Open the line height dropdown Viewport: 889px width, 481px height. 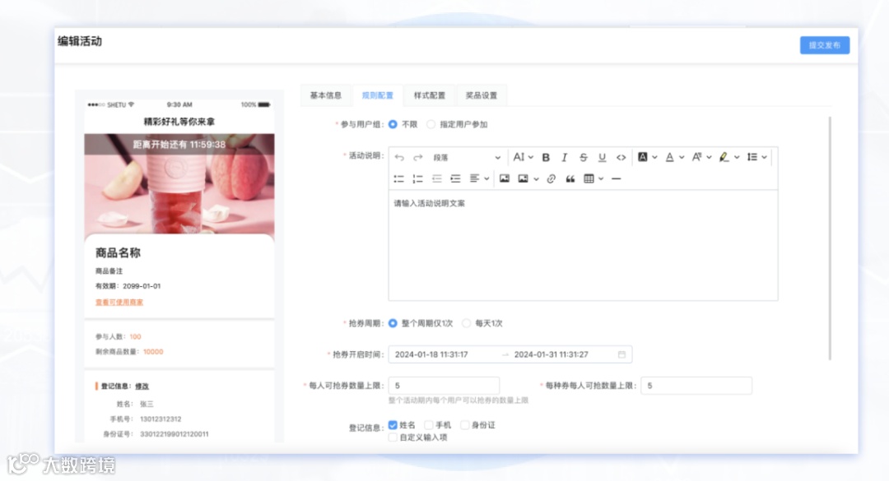(757, 158)
